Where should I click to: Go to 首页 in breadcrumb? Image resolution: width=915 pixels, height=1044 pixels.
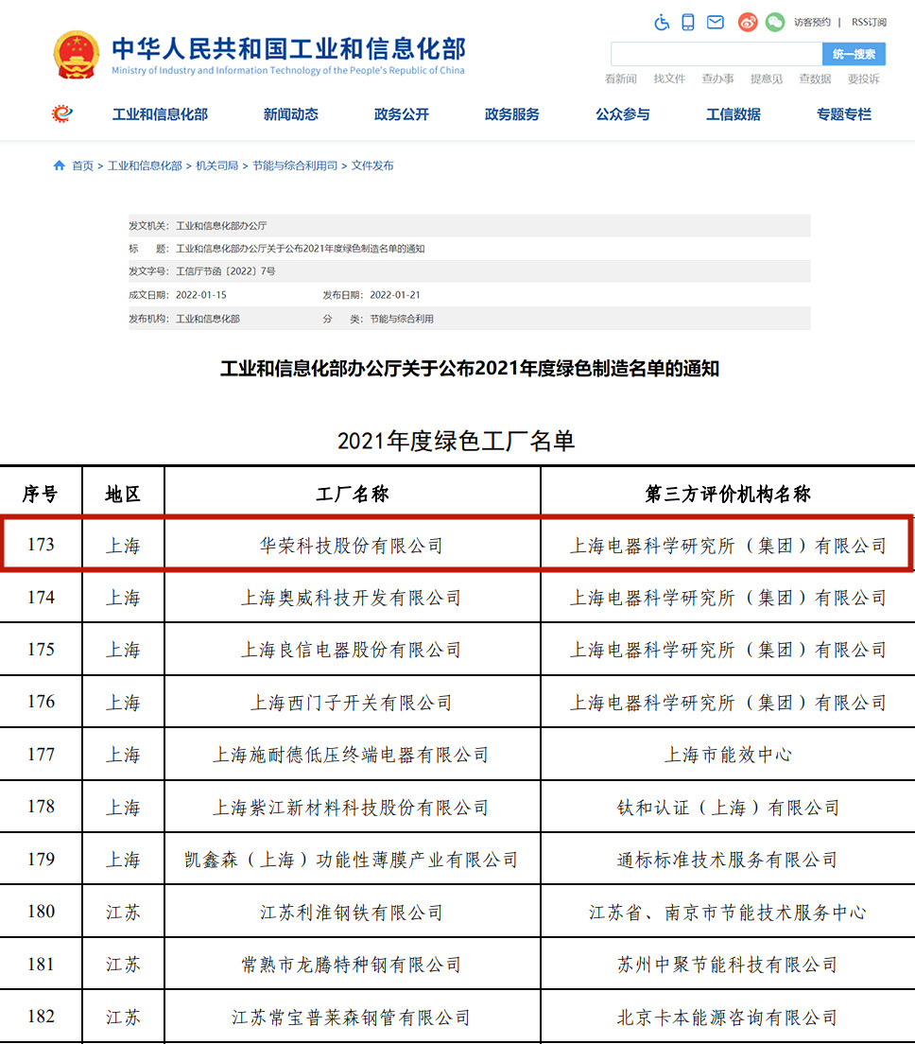pos(82,165)
